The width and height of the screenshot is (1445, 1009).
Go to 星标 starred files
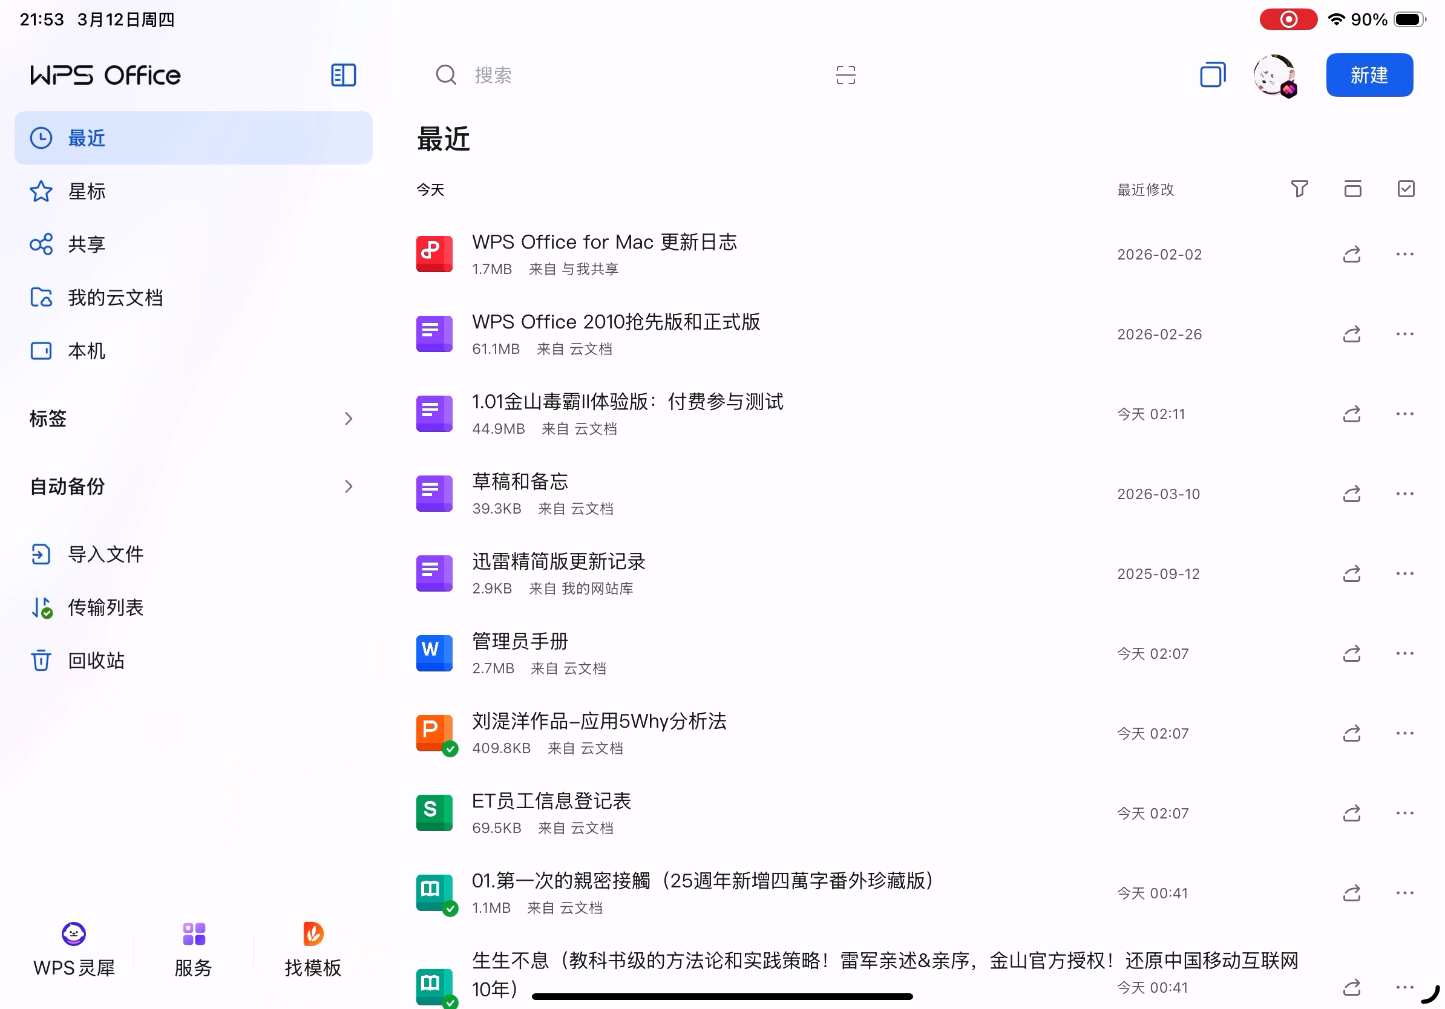click(x=86, y=191)
